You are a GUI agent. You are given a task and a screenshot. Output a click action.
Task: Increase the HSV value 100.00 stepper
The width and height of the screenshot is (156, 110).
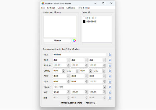(x=104, y=81)
